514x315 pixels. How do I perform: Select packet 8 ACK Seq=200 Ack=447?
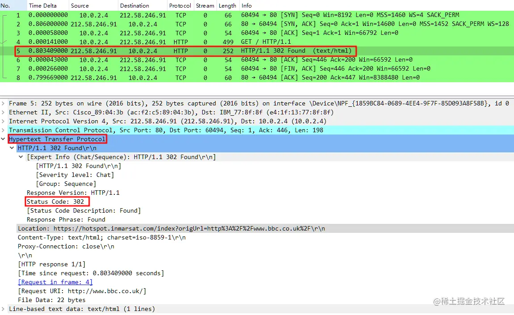tap(257, 78)
